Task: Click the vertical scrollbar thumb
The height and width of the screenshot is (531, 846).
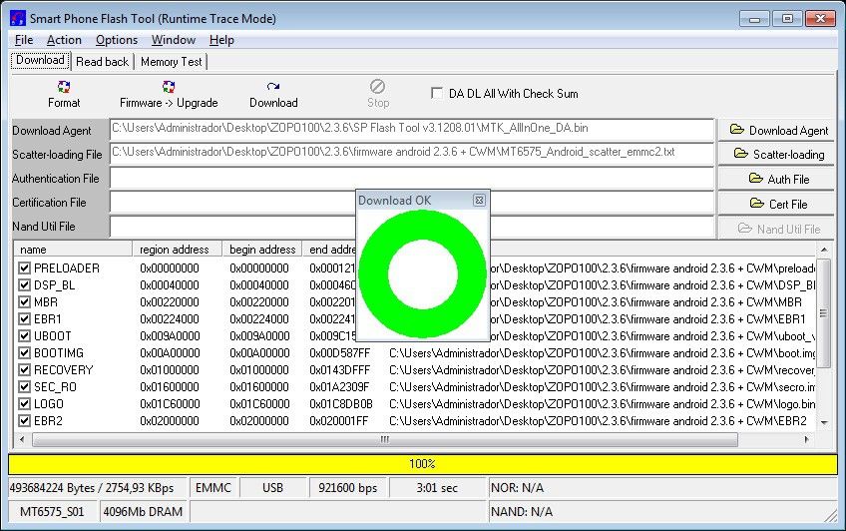Action: pos(824,313)
